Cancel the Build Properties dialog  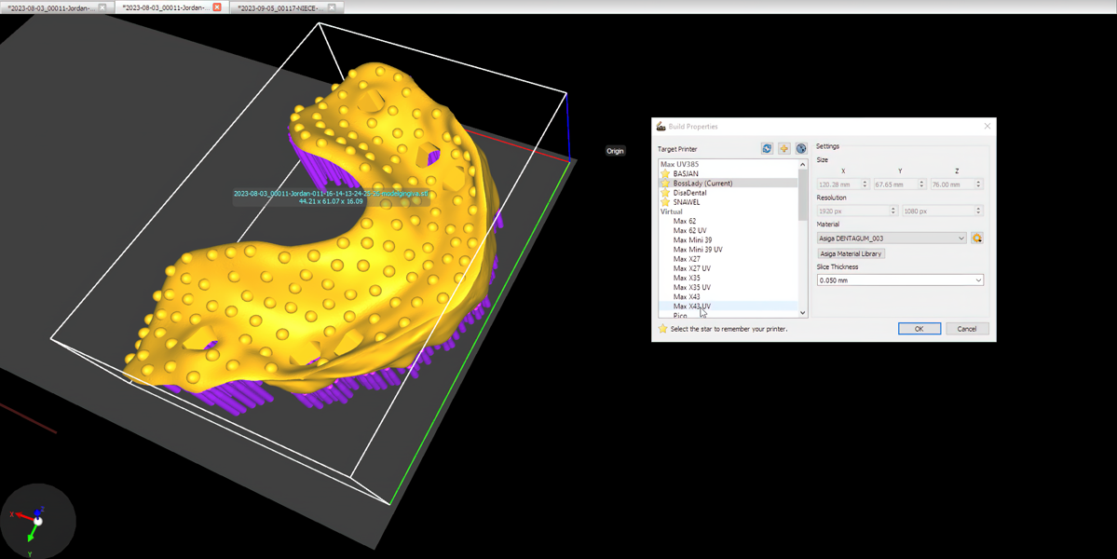(966, 329)
